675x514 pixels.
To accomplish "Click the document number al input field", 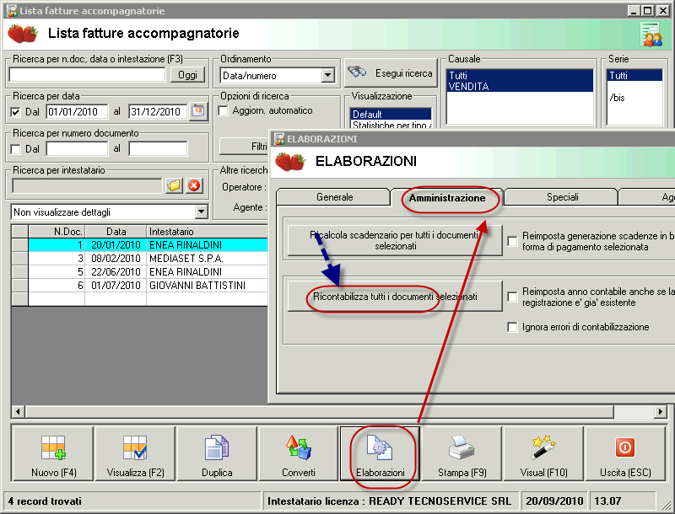I will (158, 148).
